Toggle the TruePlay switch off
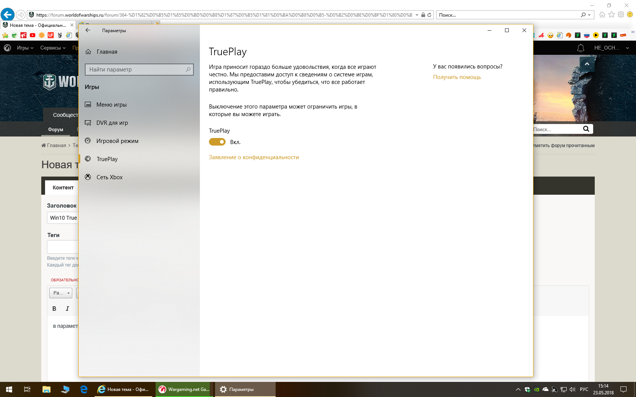This screenshot has height=397, width=636. pyautogui.click(x=217, y=142)
